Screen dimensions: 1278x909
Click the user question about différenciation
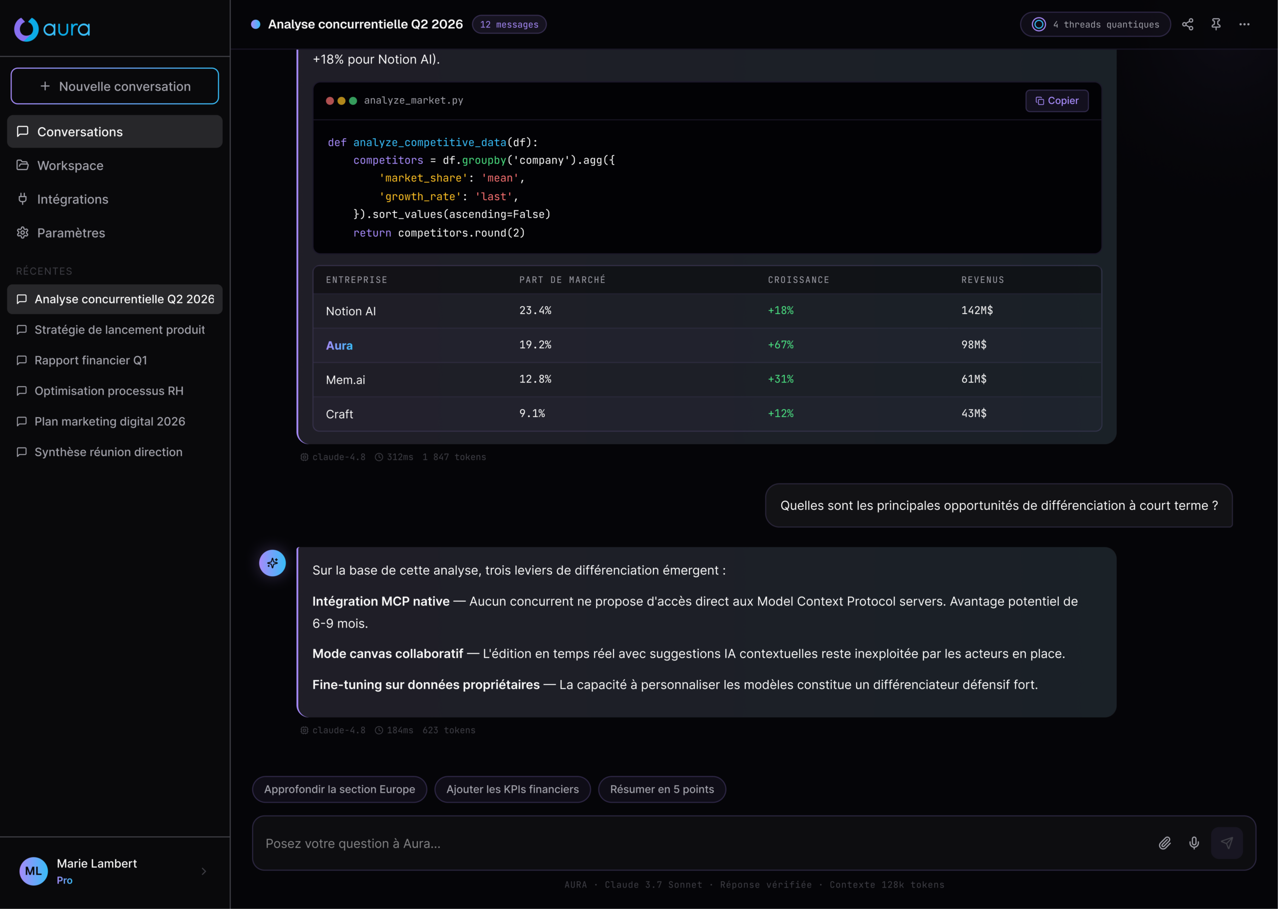click(x=999, y=505)
